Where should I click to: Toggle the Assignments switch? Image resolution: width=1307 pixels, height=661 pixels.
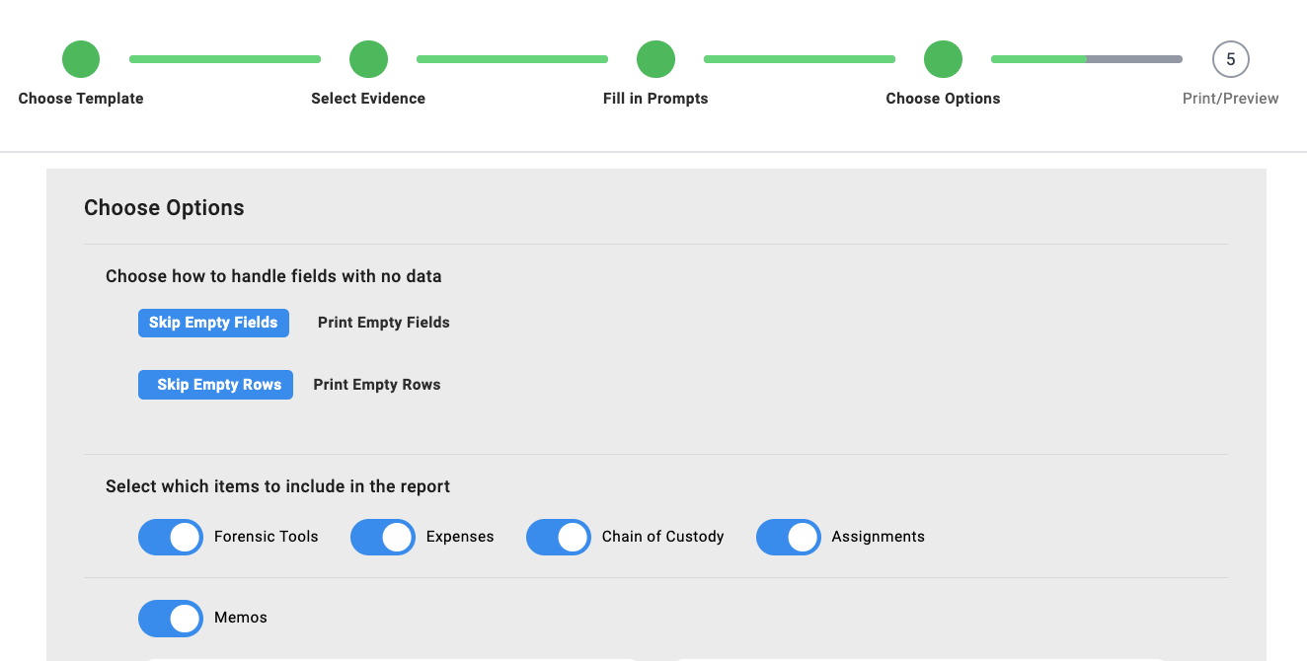click(x=789, y=538)
